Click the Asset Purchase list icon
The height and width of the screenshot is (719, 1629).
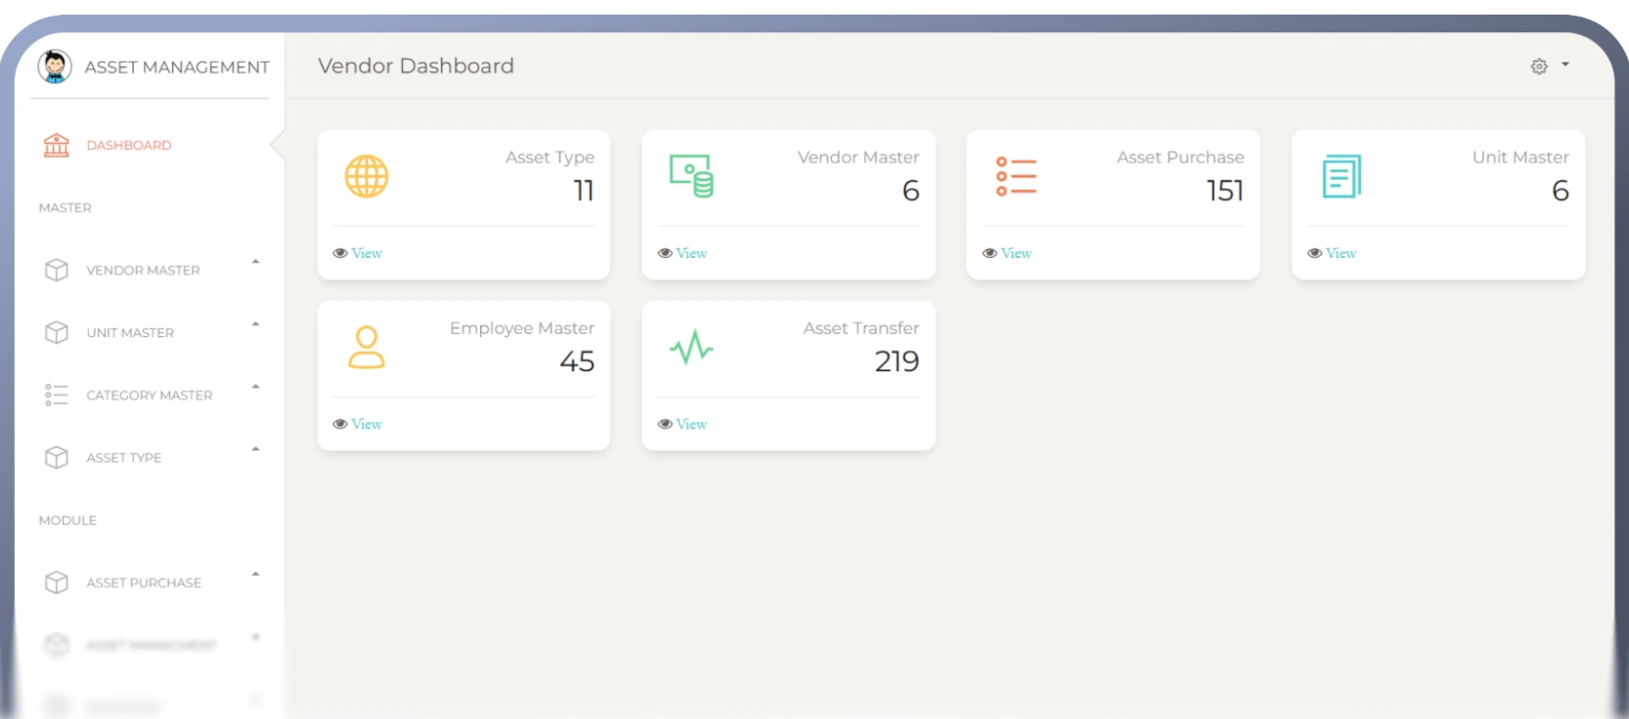click(x=1016, y=177)
